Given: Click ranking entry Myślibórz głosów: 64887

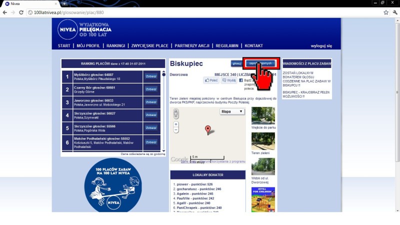Looking at the screenshot, I should pyautogui.click(x=93, y=74).
